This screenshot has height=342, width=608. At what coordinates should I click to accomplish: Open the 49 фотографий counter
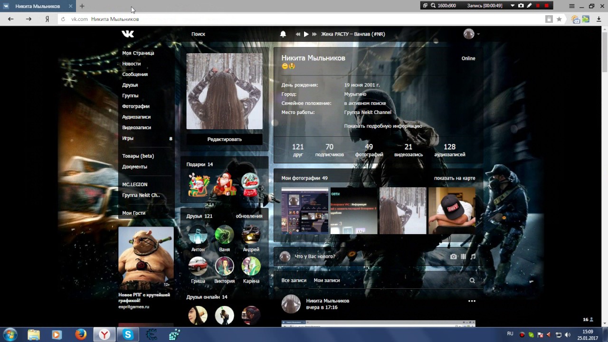pyautogui.click(x=369, y=150)
